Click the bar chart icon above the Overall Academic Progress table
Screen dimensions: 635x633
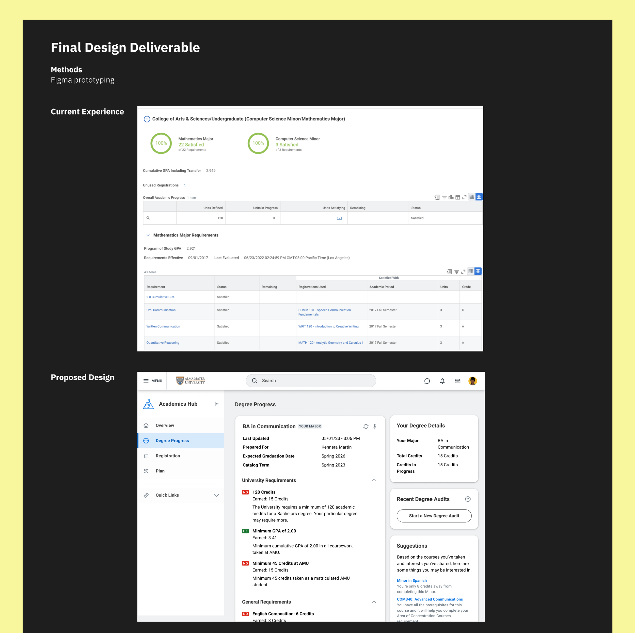[451, 197]
